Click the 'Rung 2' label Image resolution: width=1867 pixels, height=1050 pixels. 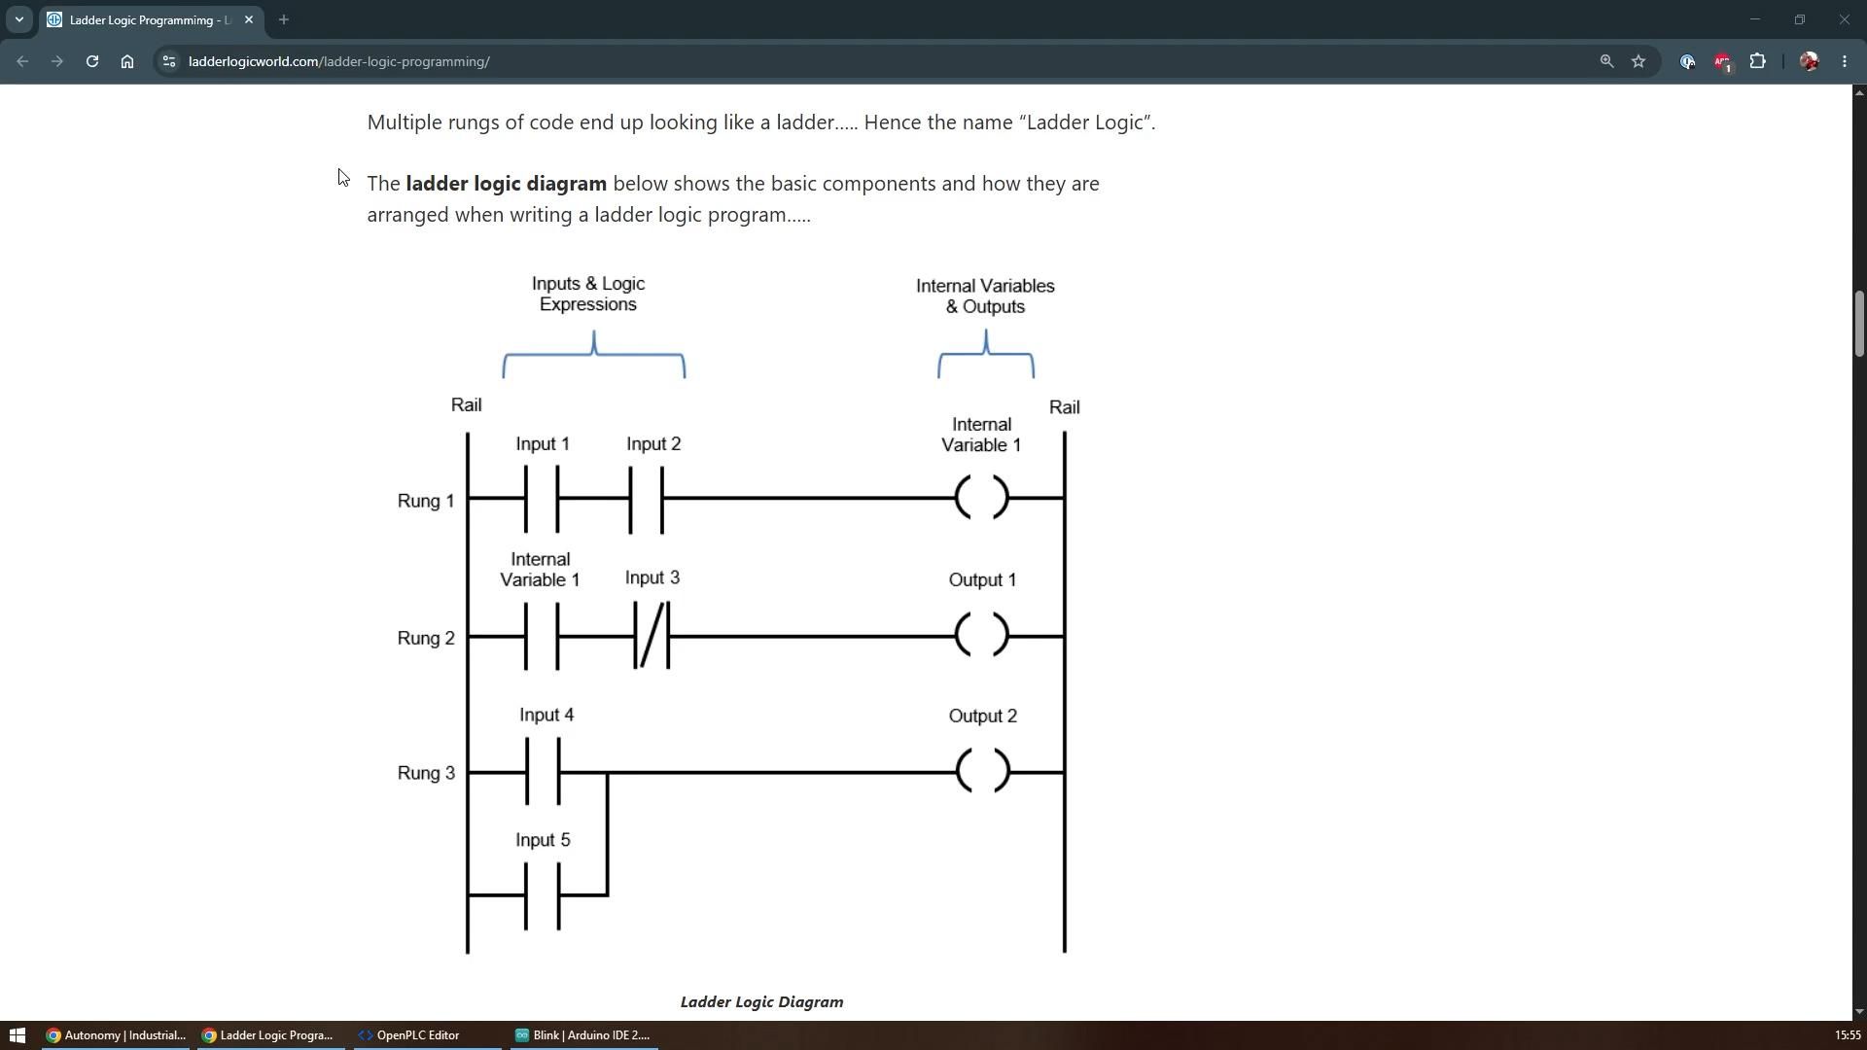click(x=426, y=639)
